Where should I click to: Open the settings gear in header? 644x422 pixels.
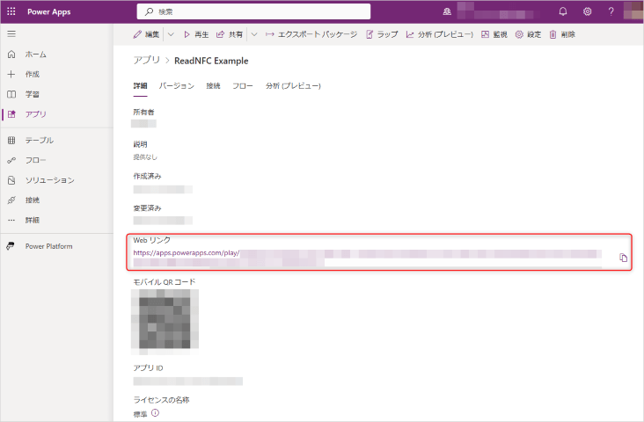(588, 11)
